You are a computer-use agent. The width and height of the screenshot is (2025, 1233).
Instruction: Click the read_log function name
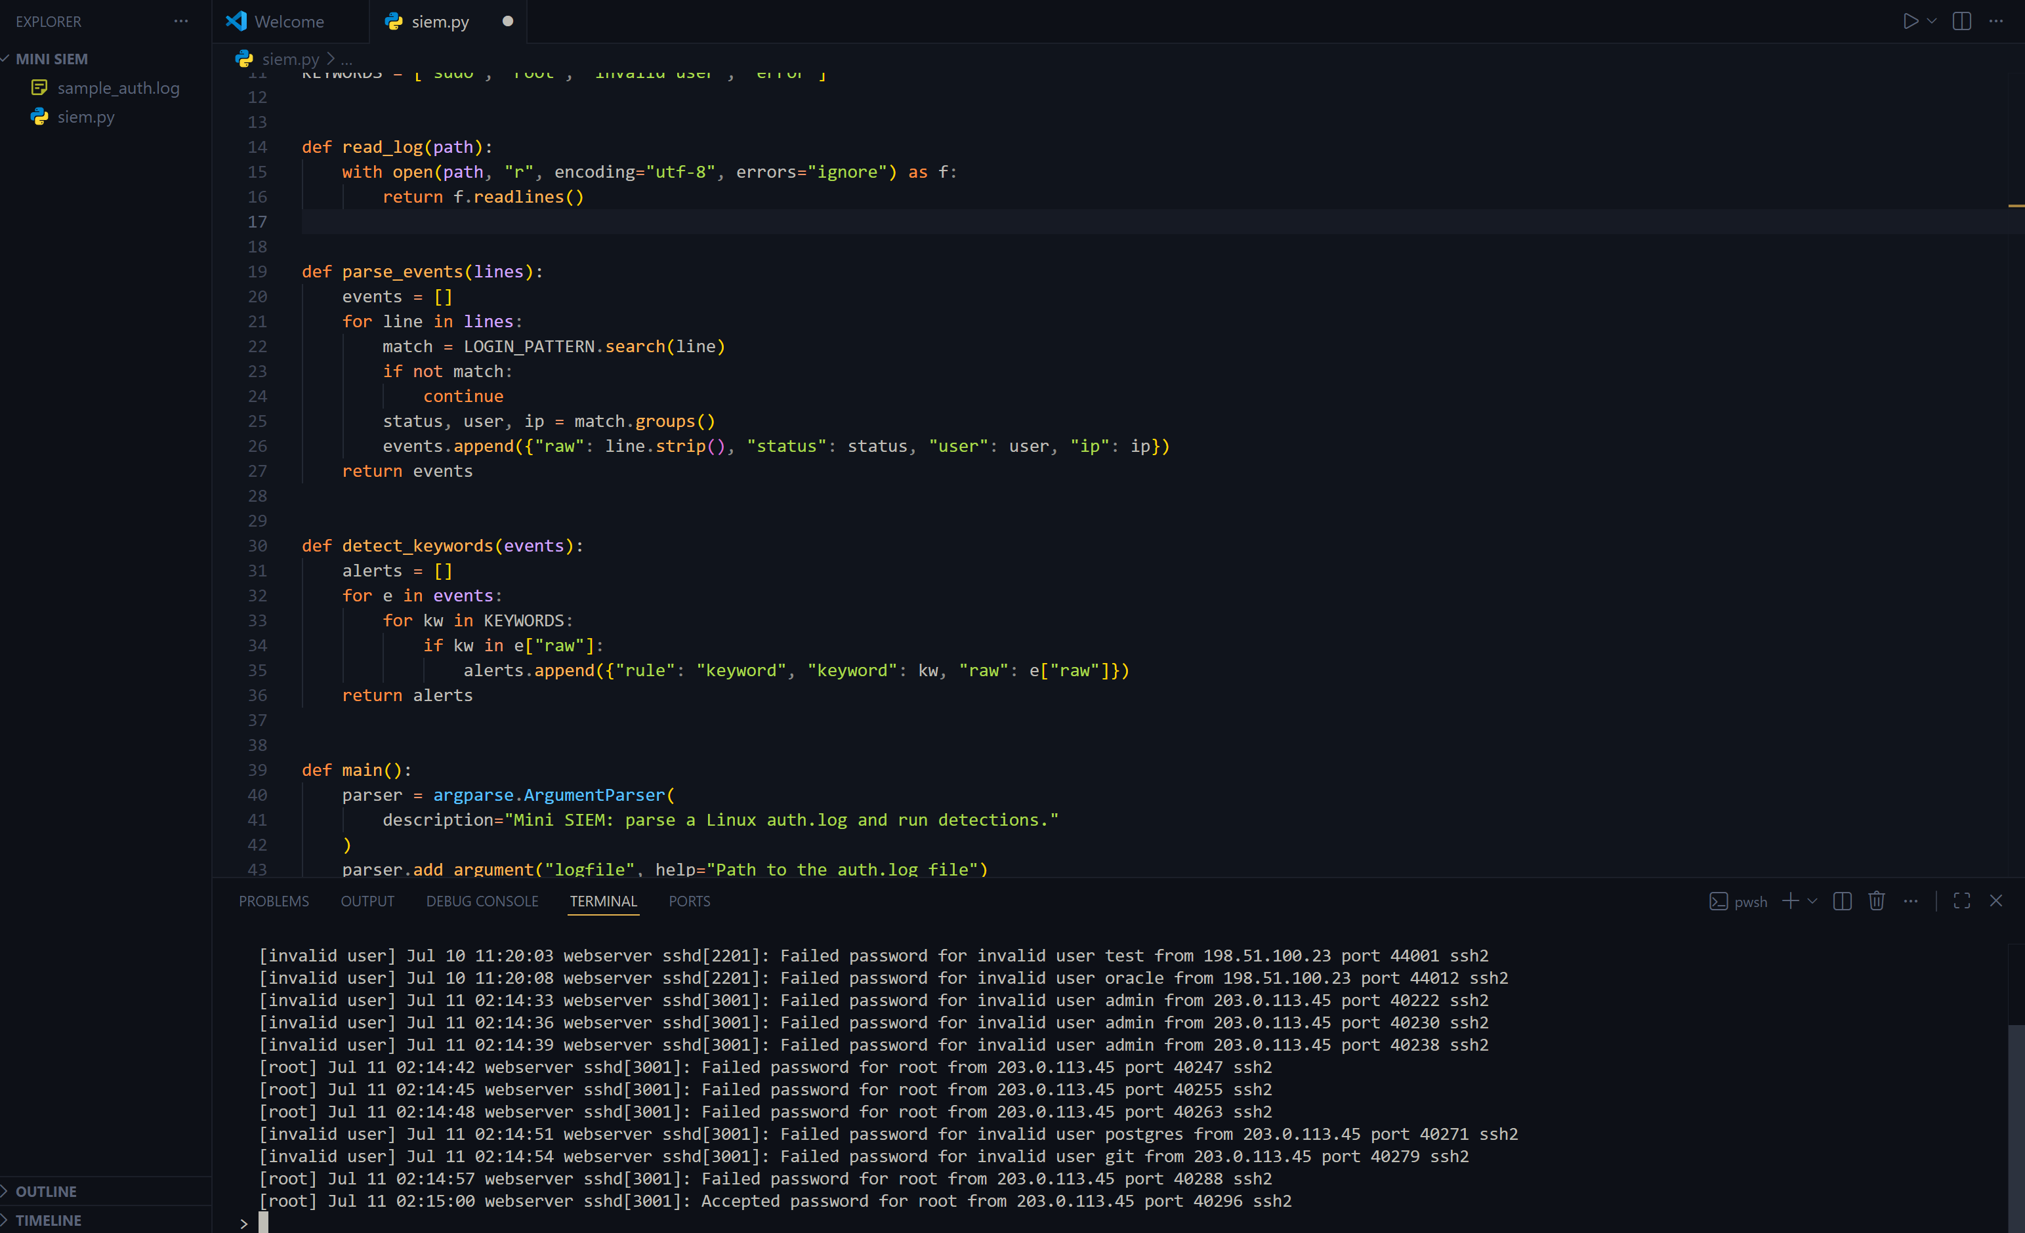[382, 147]
